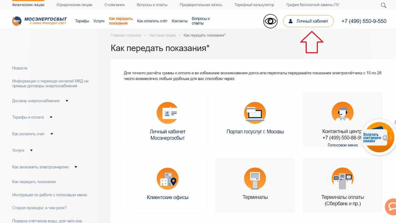Screen dimensions: 396x223
Task: Click the Mosenergosbyt logo
Action: coord(40,21)
